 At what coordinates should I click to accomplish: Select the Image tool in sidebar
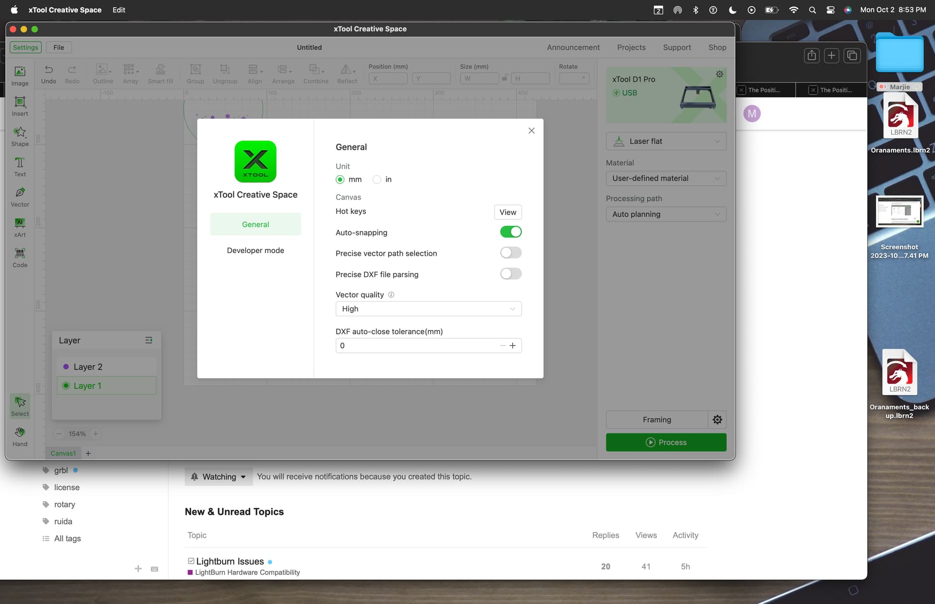pyautogui.click(x=20, y=76)
